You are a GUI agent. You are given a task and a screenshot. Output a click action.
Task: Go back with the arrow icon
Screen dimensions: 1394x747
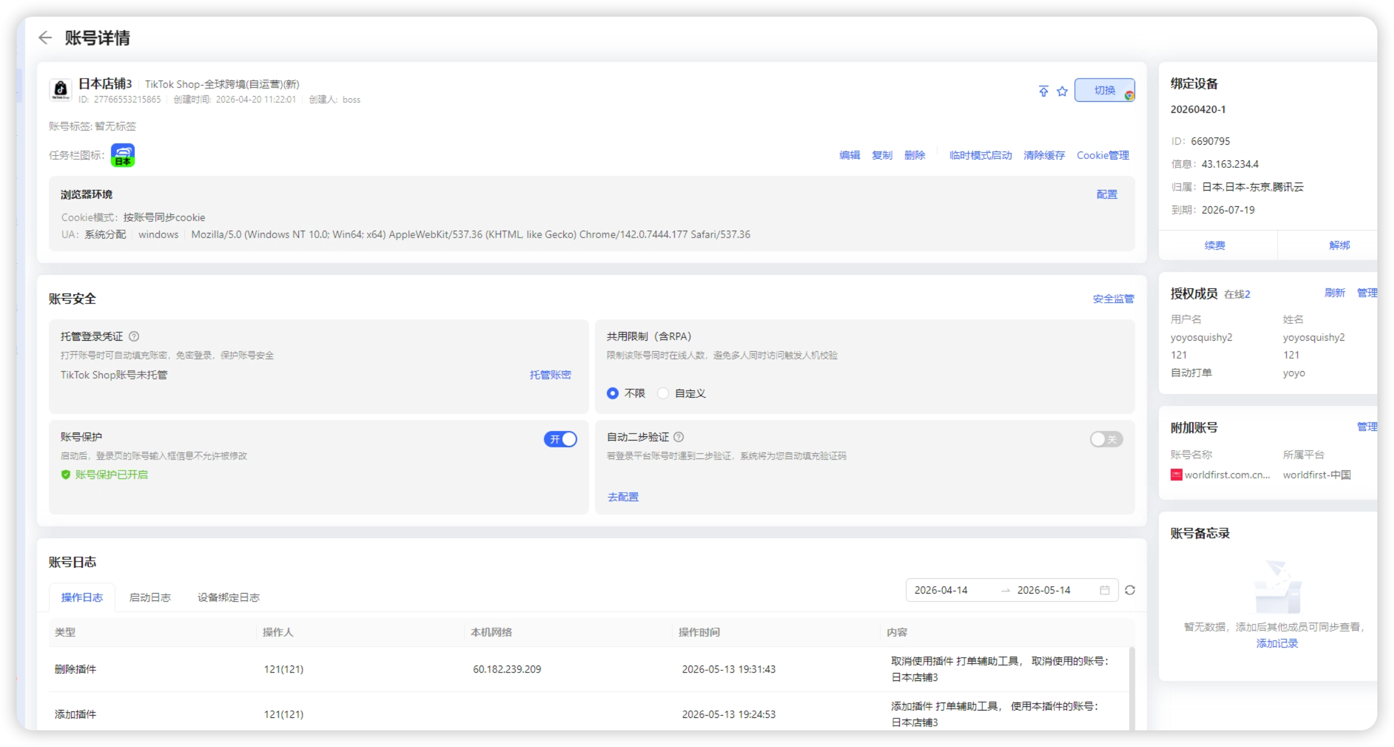click(45, 37)
